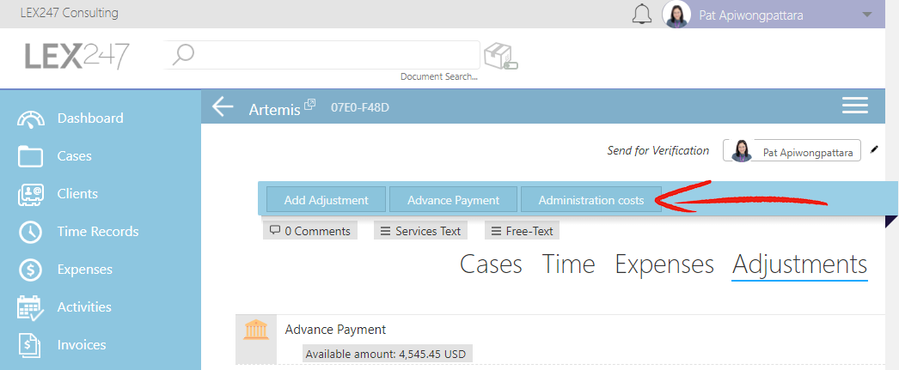Click the Cases folder icon

coord(30,155)
